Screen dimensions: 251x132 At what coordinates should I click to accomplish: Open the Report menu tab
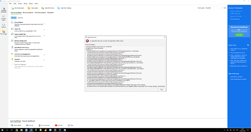(x=31, y=4)
